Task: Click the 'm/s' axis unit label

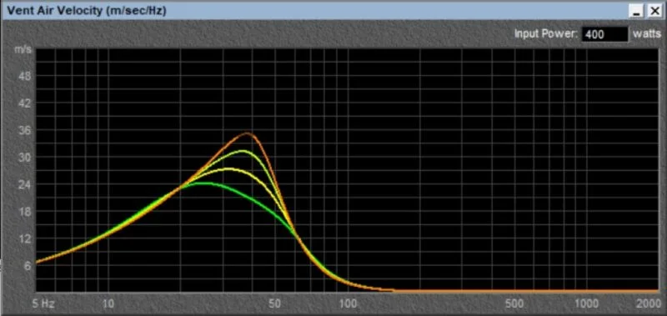Action: click(x=23, y=50)
